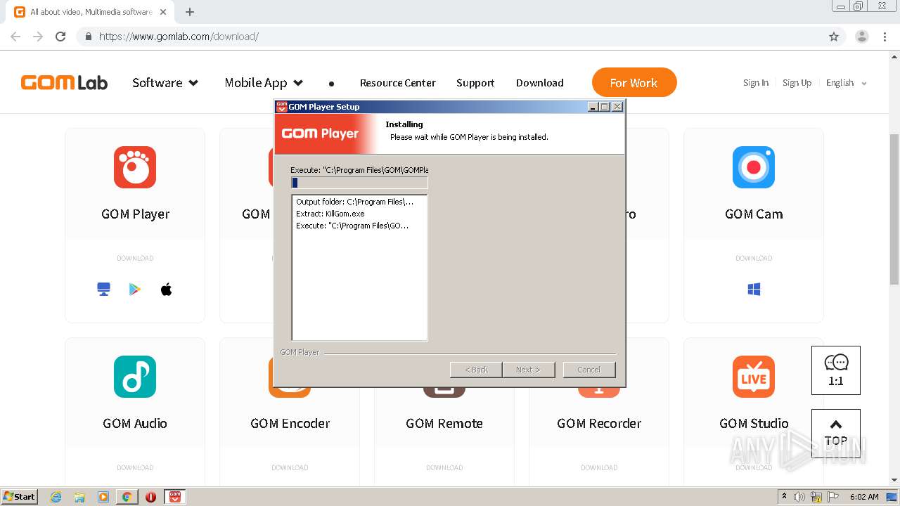The height and width of the screenshot is (506, 900).
Task: Click the red Opera taskbar icon
Action: [150, 497]
